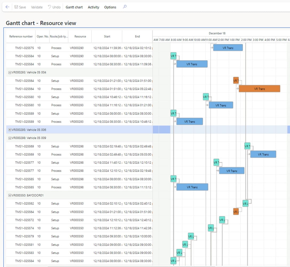Collapse the VR000298 Vehicle 05 009 group

10,138
